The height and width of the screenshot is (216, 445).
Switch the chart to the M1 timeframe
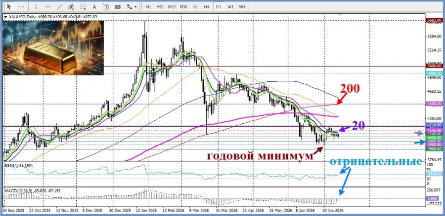click(x=148, y=6)
